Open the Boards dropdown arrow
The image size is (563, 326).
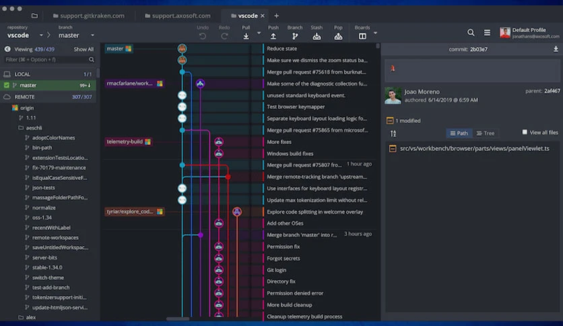(375, 33)
